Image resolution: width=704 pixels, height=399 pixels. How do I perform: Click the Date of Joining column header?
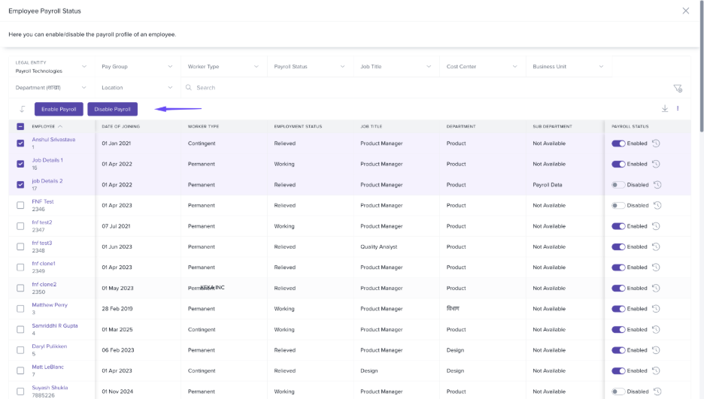[121, 126]
